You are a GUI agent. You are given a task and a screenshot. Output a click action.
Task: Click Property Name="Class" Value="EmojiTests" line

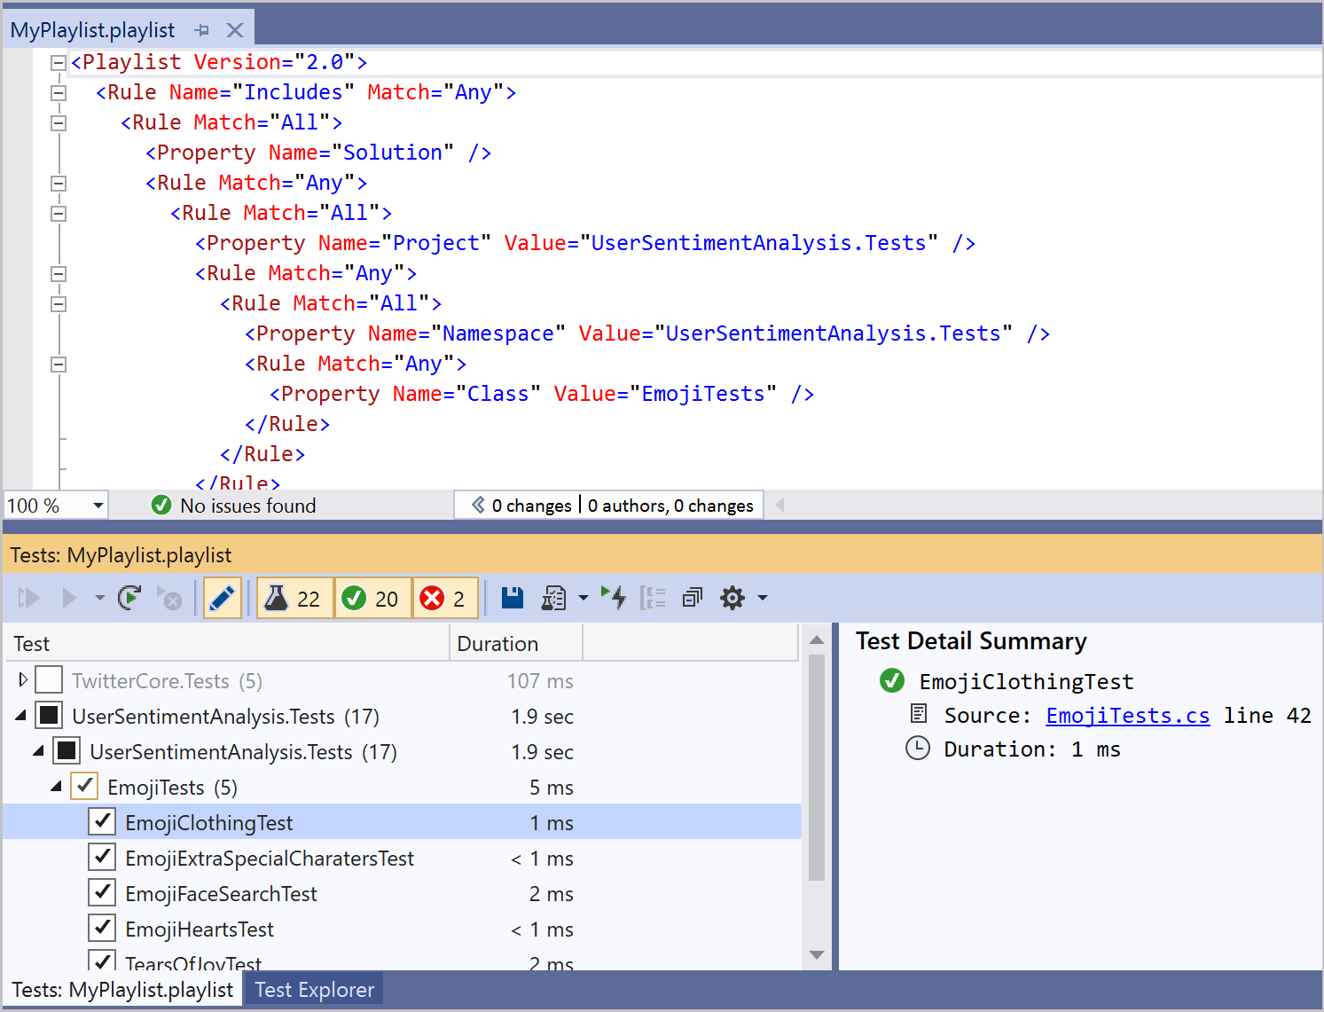(x=542, y=394)
